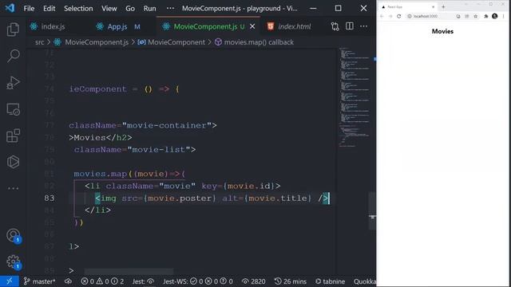Bookmark this page with the star icon

click(476, 16)
